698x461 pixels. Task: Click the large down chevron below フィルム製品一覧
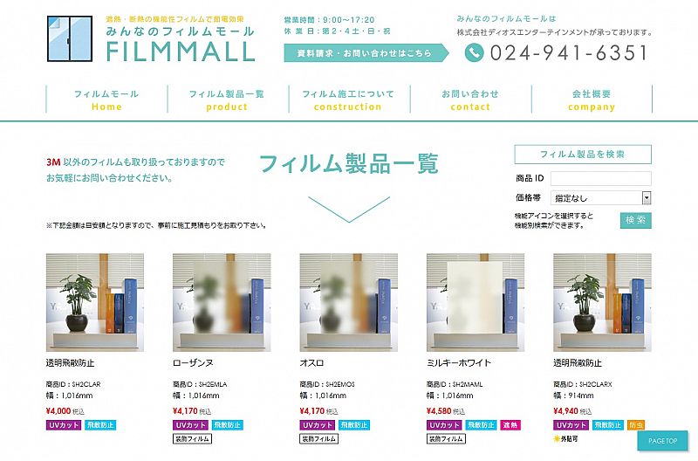[x=349, y=209]
